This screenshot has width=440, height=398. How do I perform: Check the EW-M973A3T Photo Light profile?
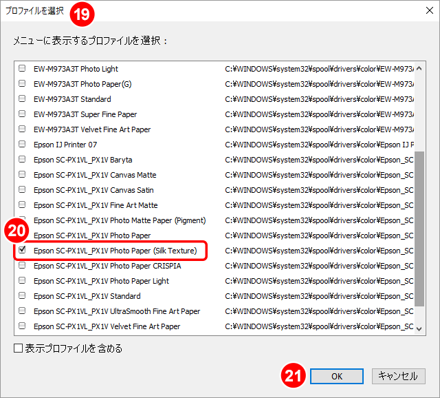click(22, 69)
